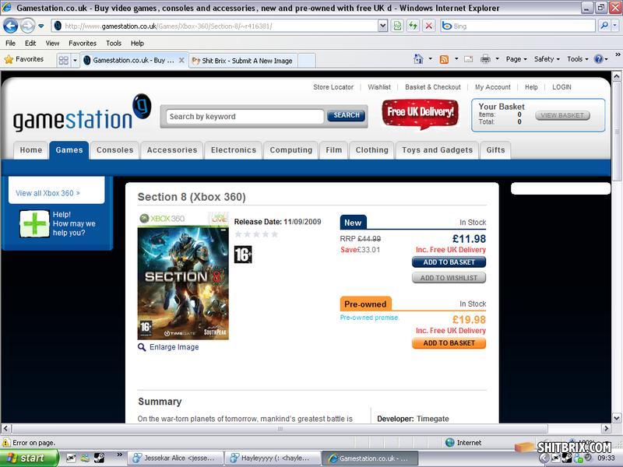623x467 pixels.
Task: Click the Read Mail icon
Action: pos(469,60)
